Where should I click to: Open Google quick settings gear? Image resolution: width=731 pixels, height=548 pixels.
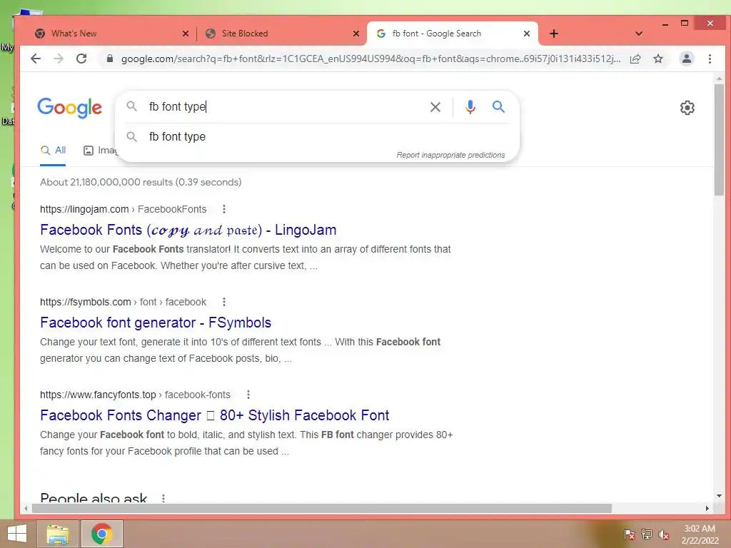[687, 108]
